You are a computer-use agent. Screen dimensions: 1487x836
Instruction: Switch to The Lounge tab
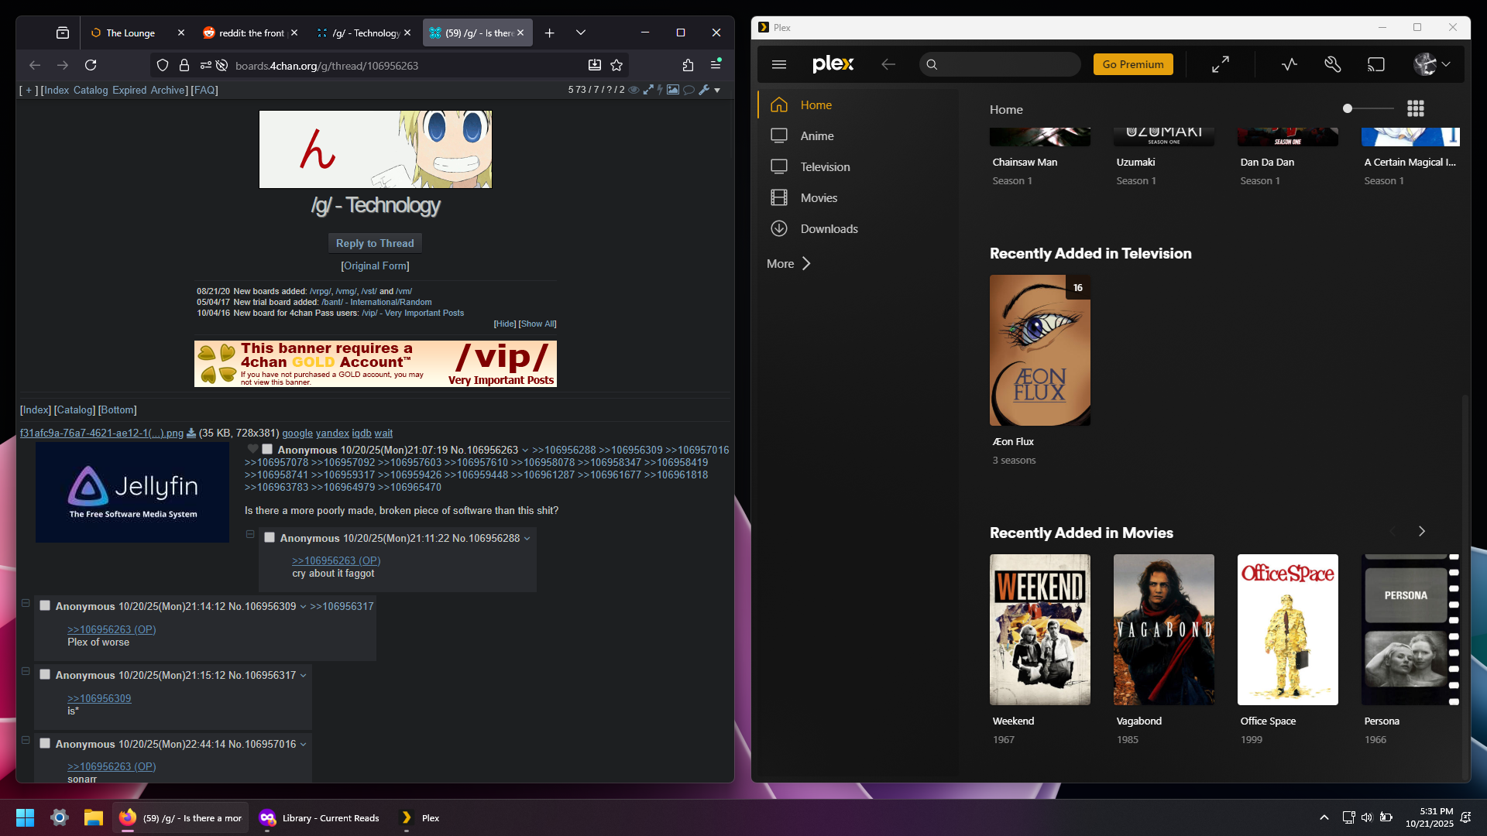(x=130, y=33)
